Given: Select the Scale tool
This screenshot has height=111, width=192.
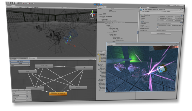Looking at the screenshot, I should click(x=18, y=3).
